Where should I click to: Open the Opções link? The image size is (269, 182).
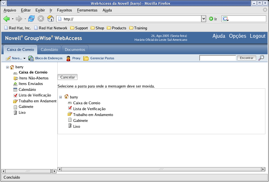pos(237,36)
